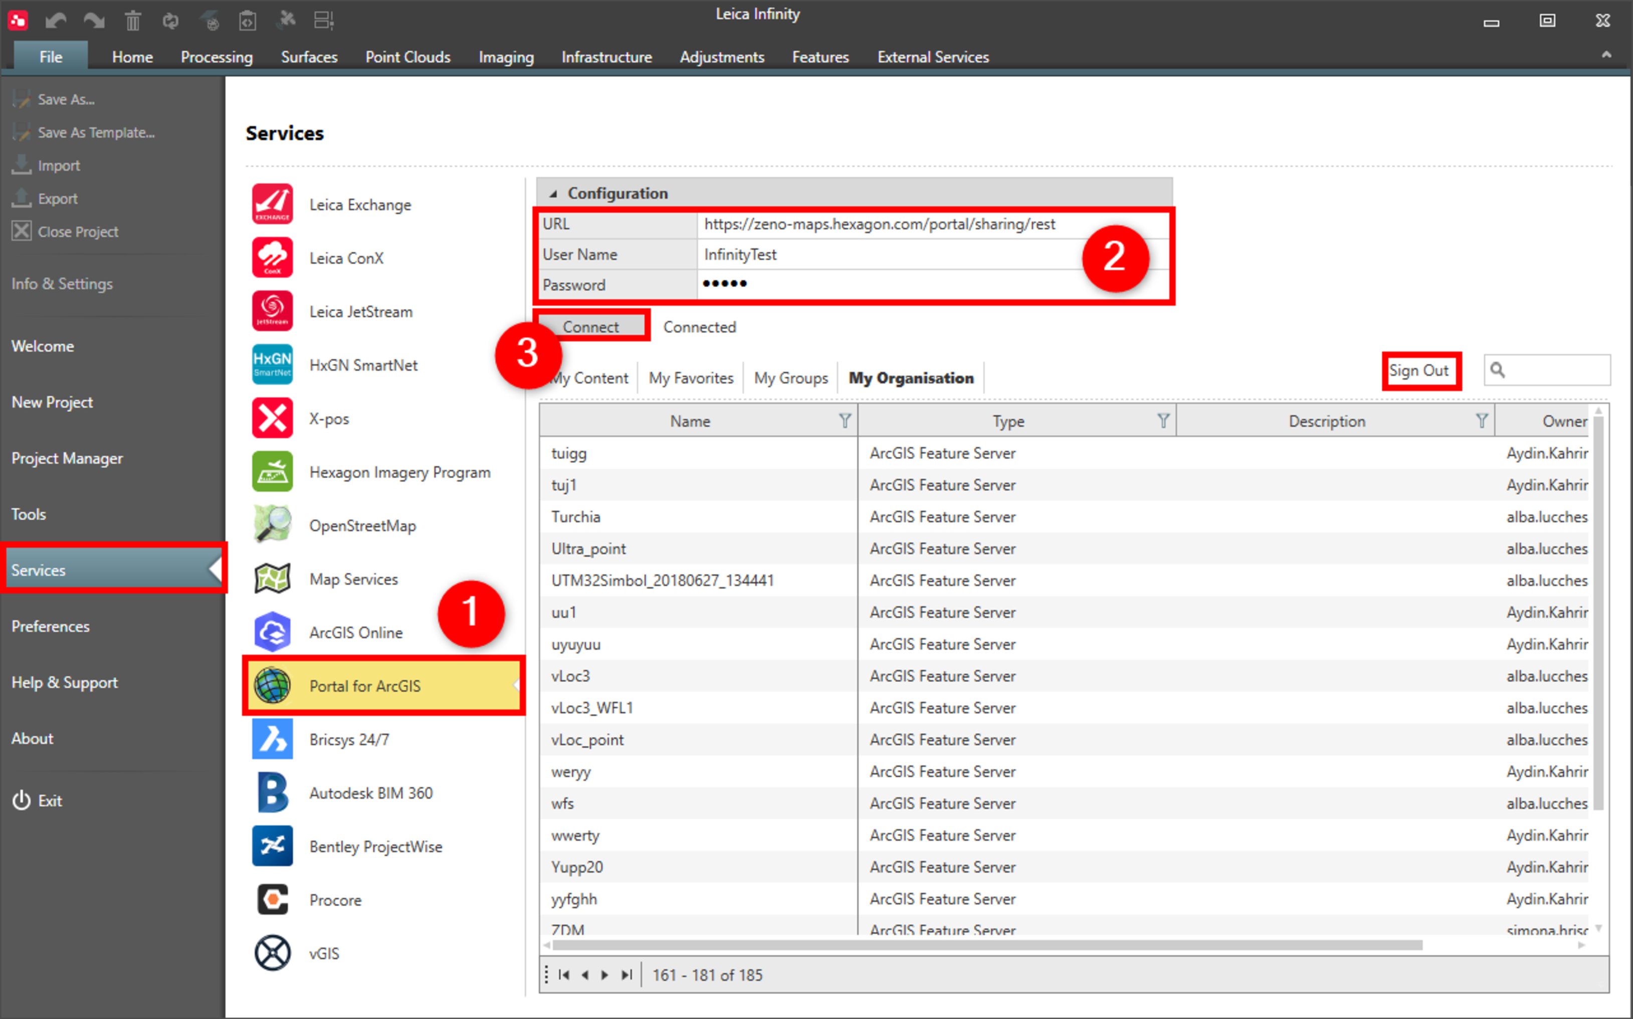Screen dimensions: 1633x1019
Task: Select the My Organisation tab
Action: (x=911, y=378)
